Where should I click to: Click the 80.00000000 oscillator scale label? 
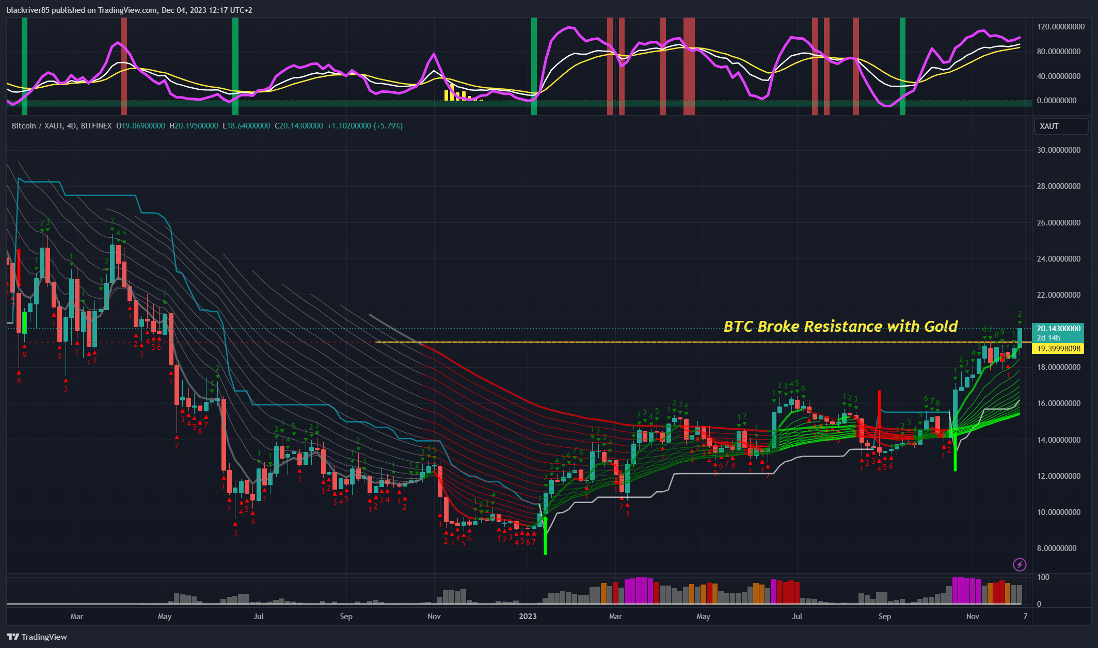click(x=1058, y=52)
